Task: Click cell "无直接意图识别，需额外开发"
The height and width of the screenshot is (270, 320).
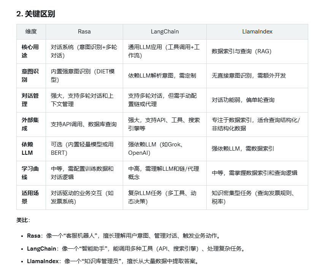Action: (257, 76)
